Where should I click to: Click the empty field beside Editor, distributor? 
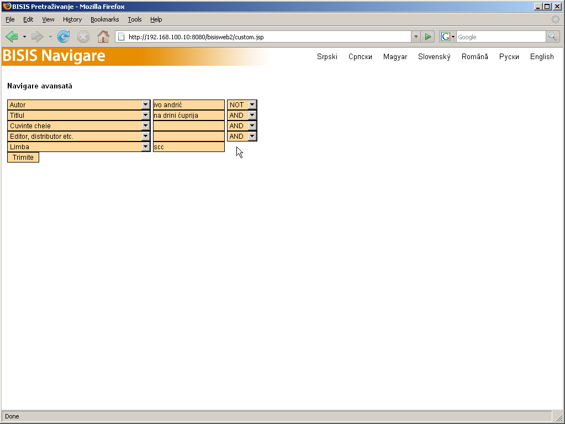coord(189,136)
